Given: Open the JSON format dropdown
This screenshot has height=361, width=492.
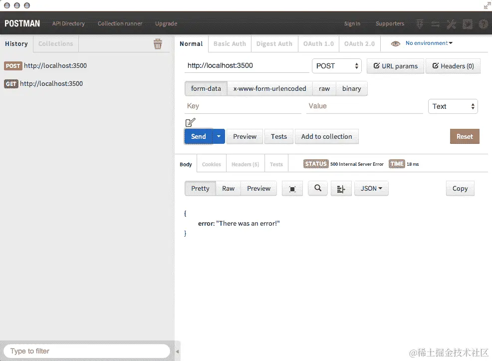Looking at the screenshot, I should [x=371, y=189].
